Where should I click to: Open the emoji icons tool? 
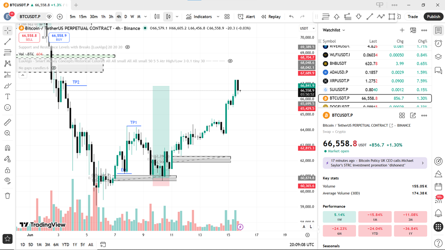tap(7, 107)
